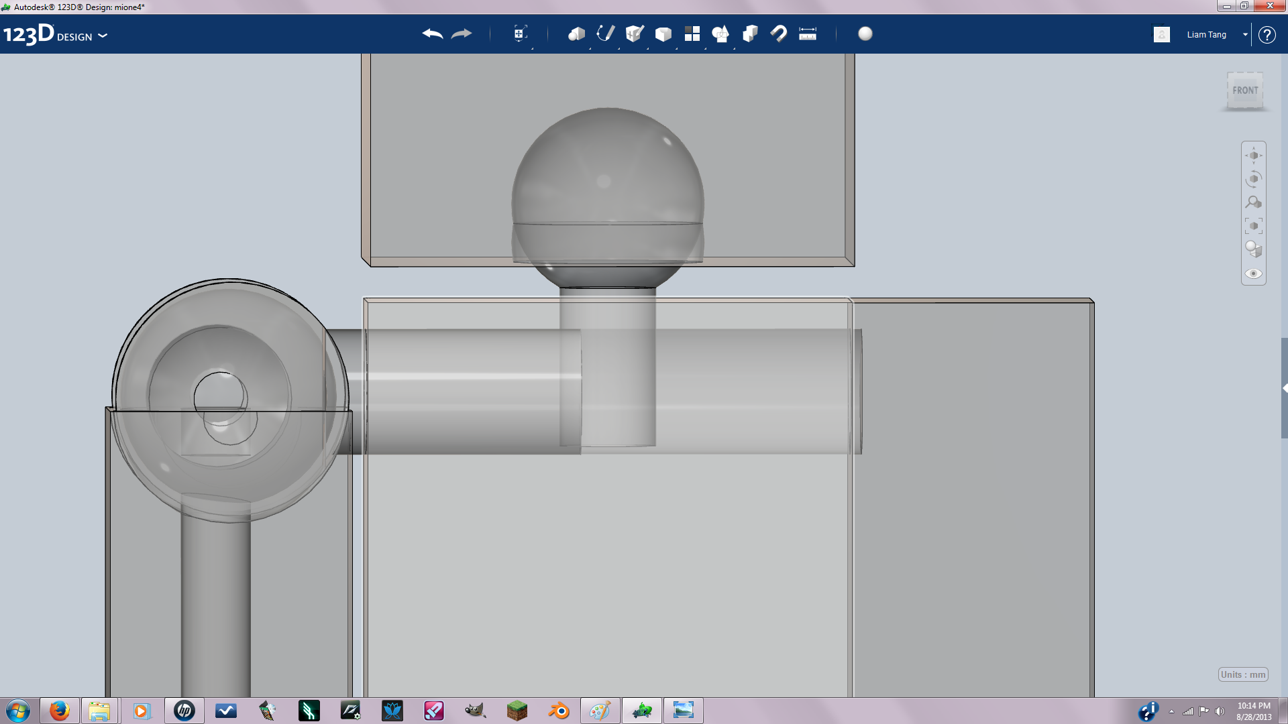The image size is (1288, 724).
Task: Open Minecraft from the taskbar
Action: 517,711
